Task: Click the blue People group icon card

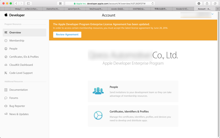Action: 98,91
